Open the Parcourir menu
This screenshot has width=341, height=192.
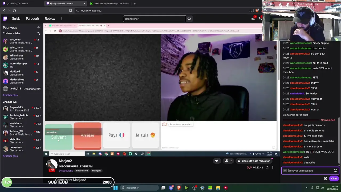(33, 19)
